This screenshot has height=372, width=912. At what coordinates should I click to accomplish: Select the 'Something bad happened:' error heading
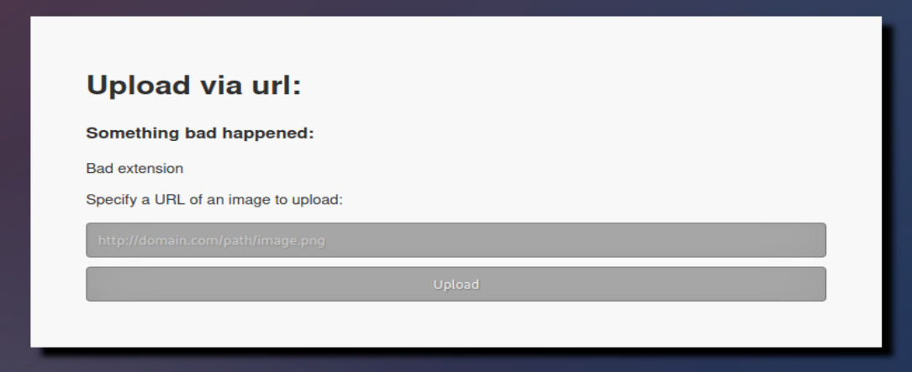tap(200, 134)
